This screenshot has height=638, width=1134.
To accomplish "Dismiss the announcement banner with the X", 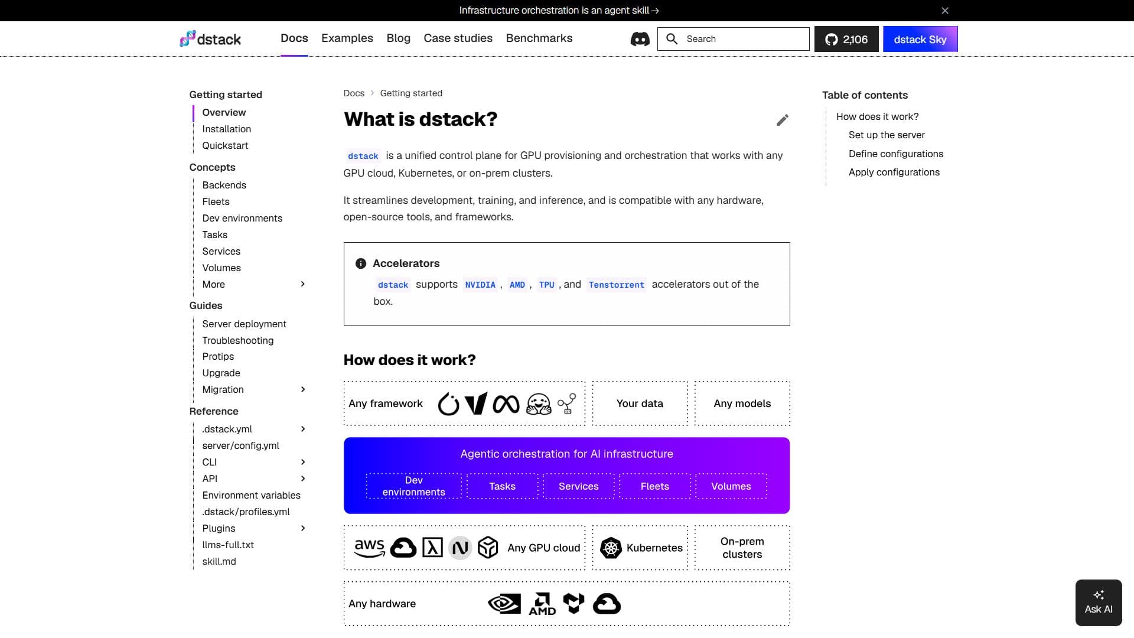I will pos(945,11).
